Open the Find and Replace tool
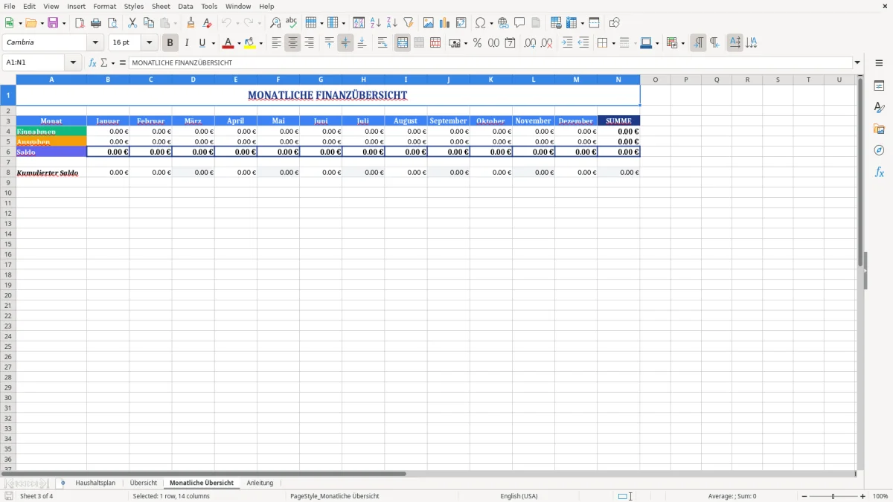This screenshot has height=502, width=893. pos(275,22)
